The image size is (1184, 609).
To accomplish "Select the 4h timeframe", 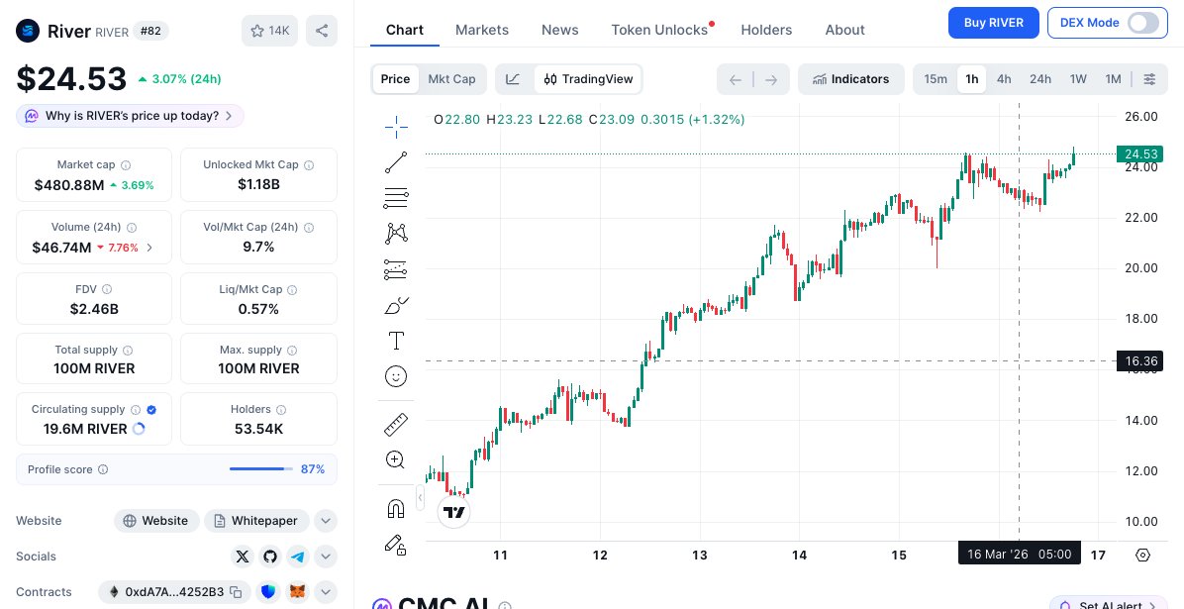I will (1004, 79).
